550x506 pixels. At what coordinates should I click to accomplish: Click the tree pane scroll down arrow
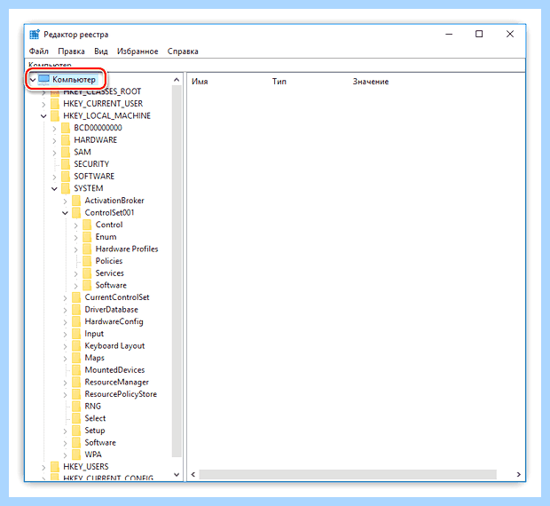tap(177, 475)
